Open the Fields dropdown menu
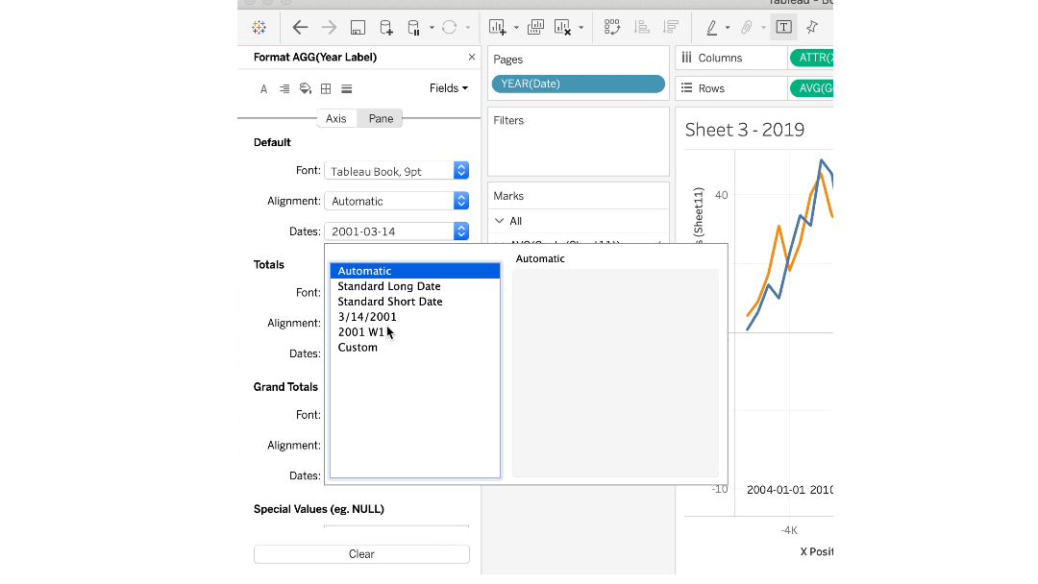 pyautogui.click(x=448, y=88)
